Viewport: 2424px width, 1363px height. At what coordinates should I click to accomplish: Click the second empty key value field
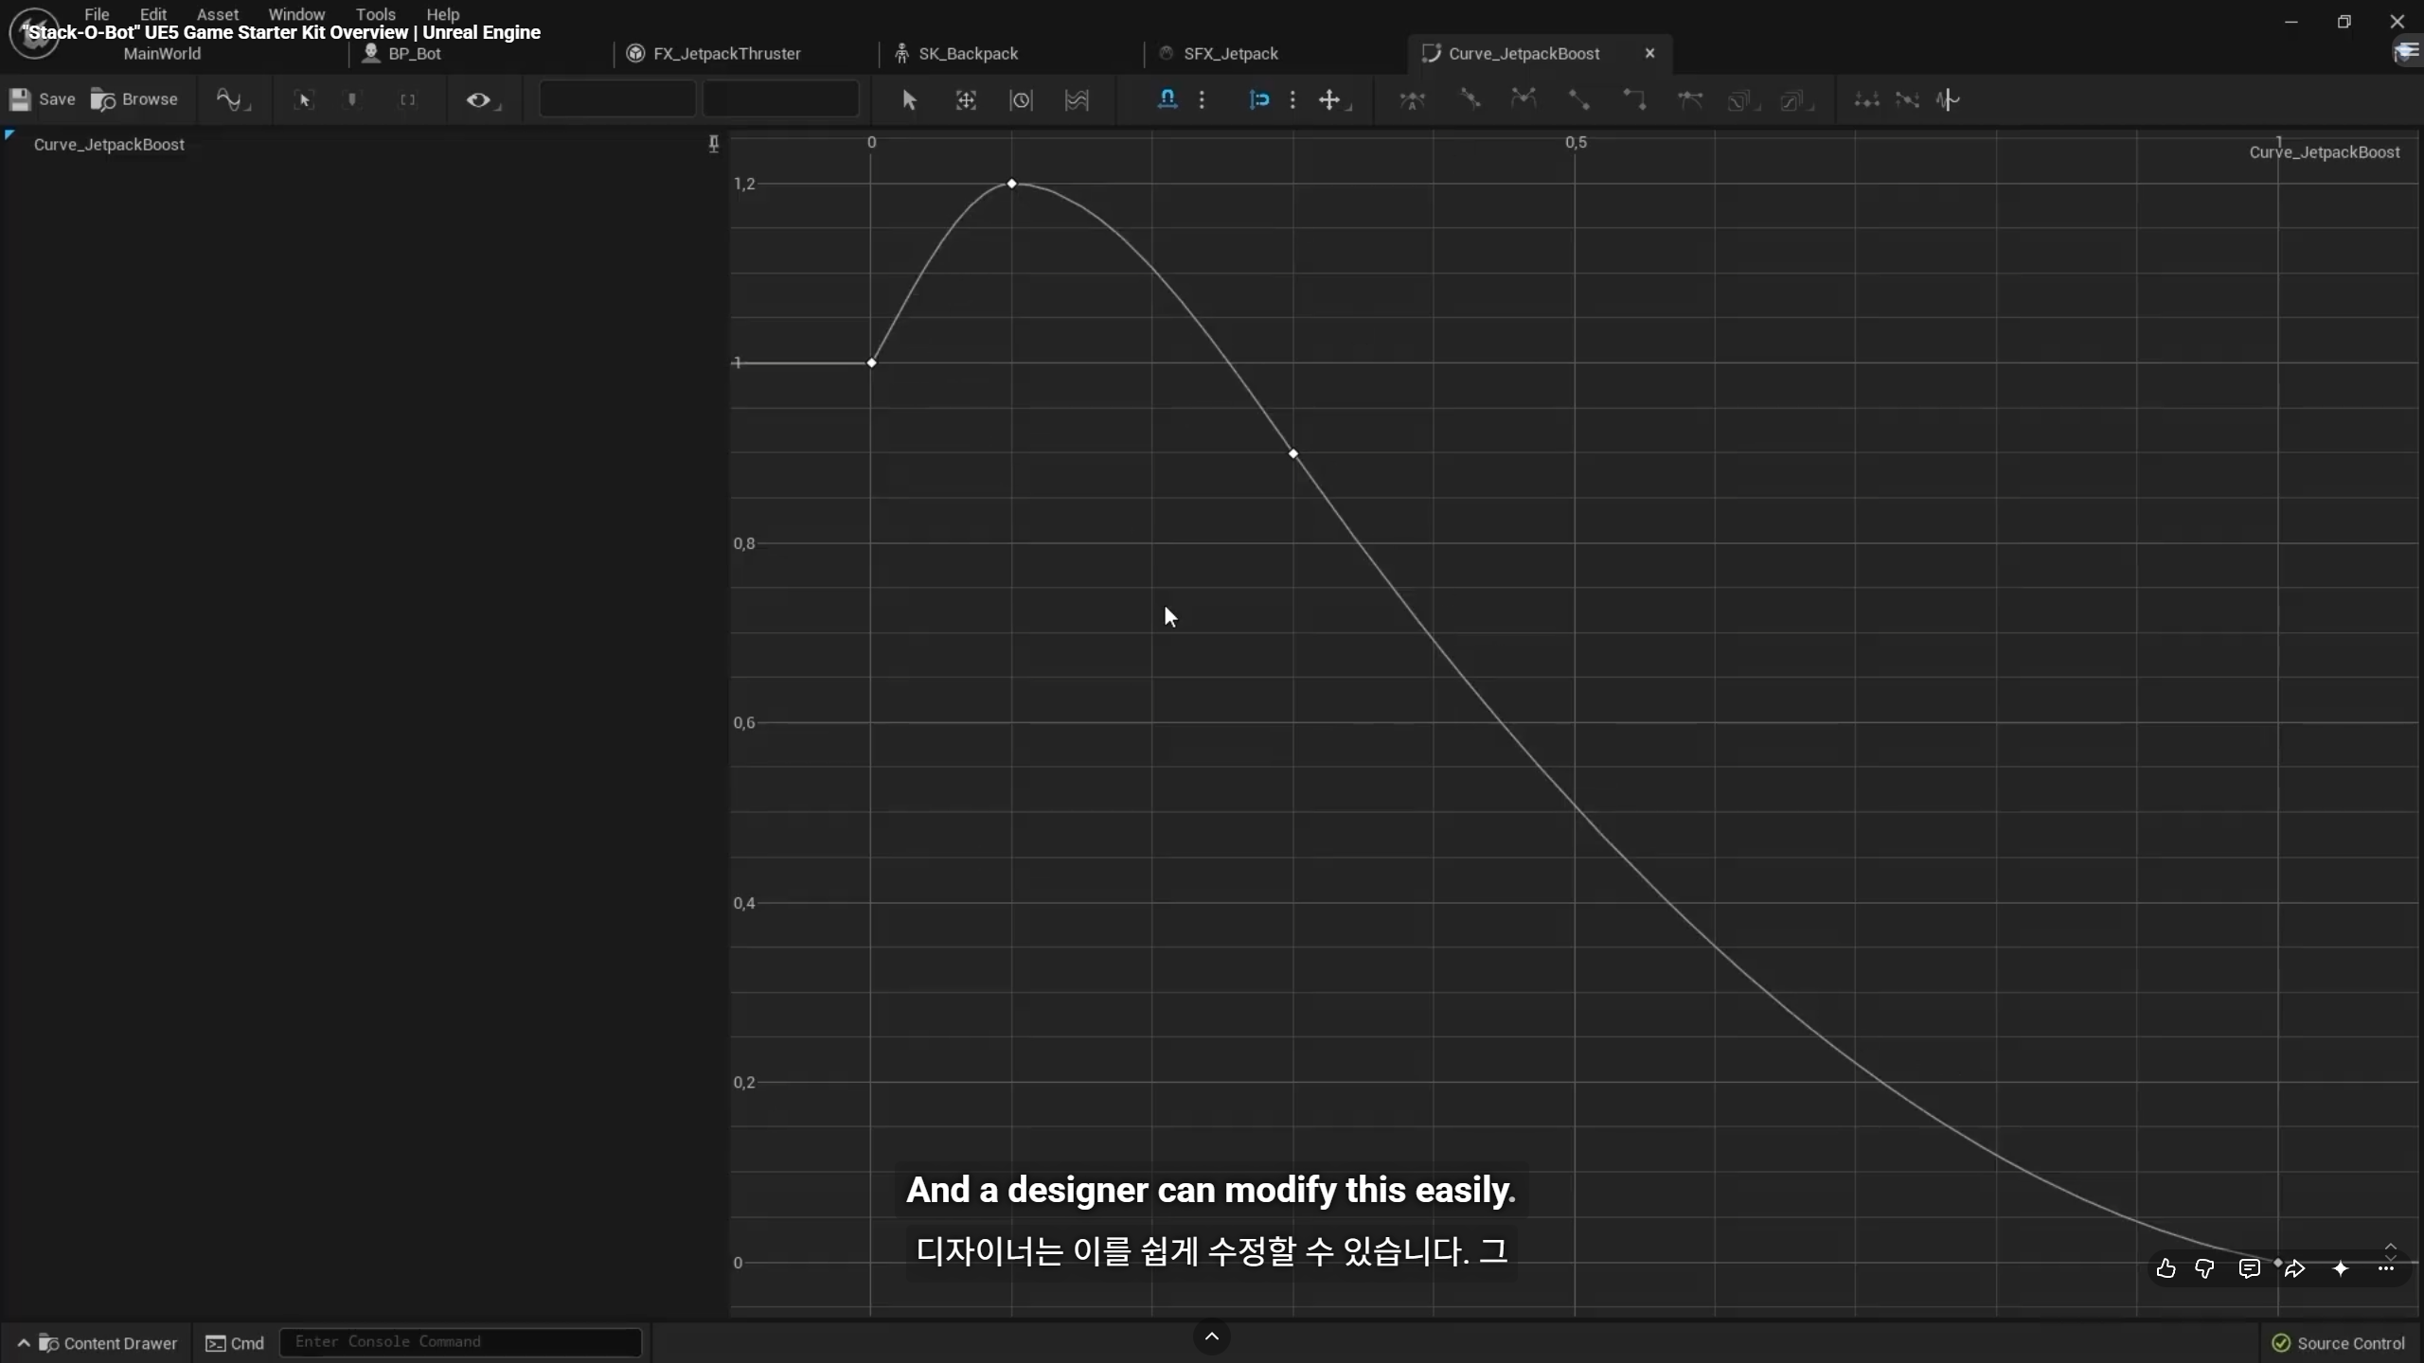(x=781, y=99)
